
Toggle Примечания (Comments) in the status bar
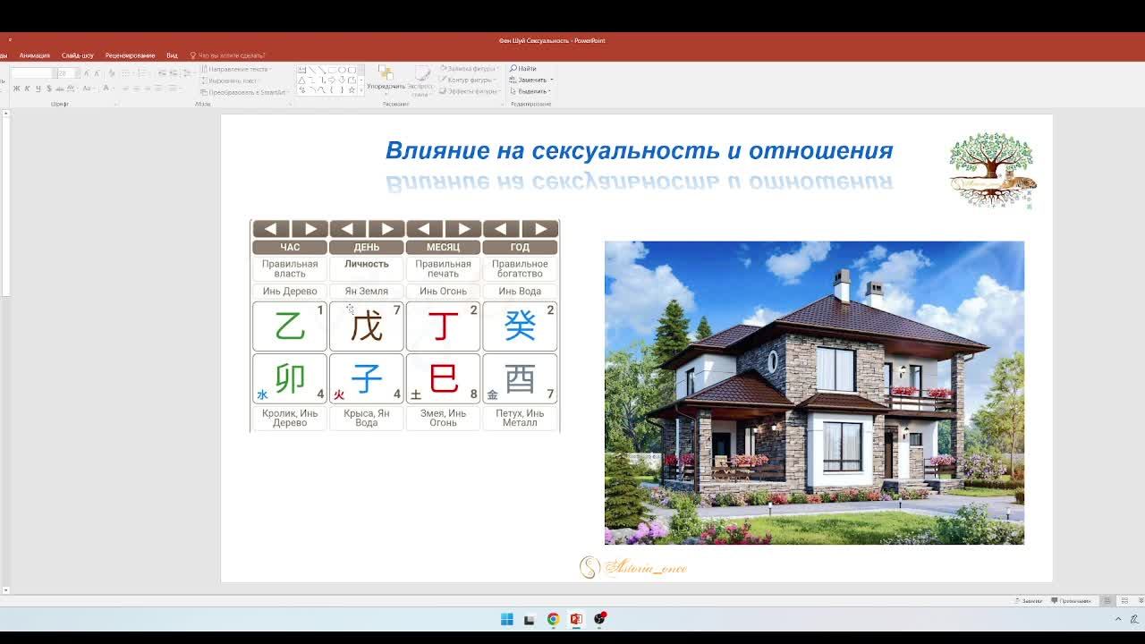pyautogui.click(x=1072, y=601)
